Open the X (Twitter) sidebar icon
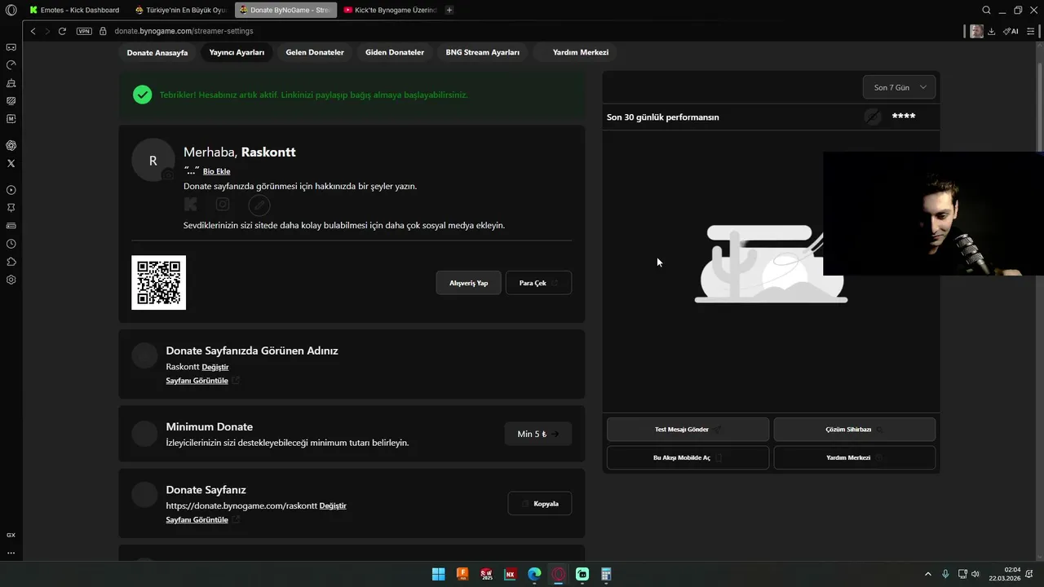The height and width of the screenshot is (587, 1044). pyautogui.click(x=11, y=163)
